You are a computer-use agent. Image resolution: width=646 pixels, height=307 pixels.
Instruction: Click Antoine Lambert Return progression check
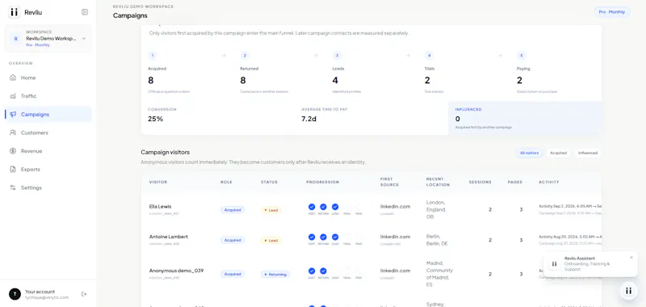tap(324, 237)
